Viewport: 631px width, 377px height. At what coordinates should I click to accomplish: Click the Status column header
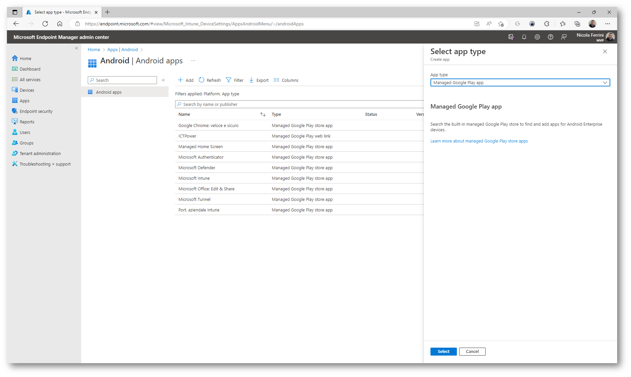[x=371, y=114]
